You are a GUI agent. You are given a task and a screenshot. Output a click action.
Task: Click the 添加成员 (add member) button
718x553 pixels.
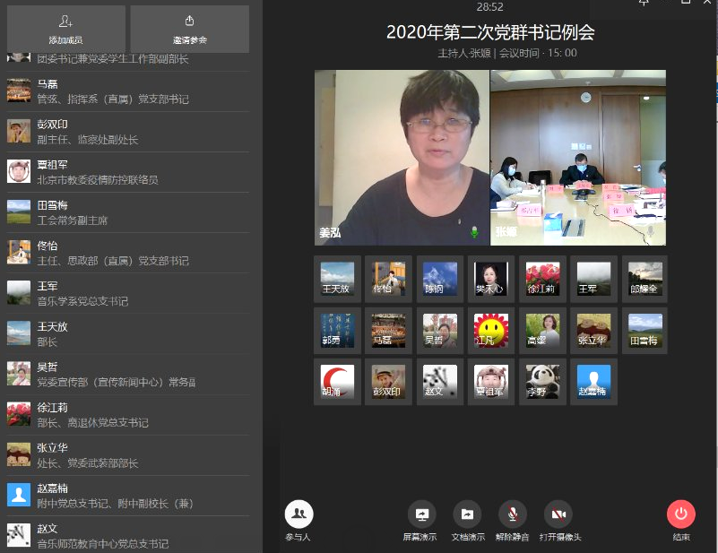click(x=66, y=29)
